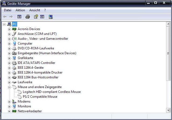Expand the Netzwerkadapter node
This screenshot has height=120, width=172.
coord(9,111)
